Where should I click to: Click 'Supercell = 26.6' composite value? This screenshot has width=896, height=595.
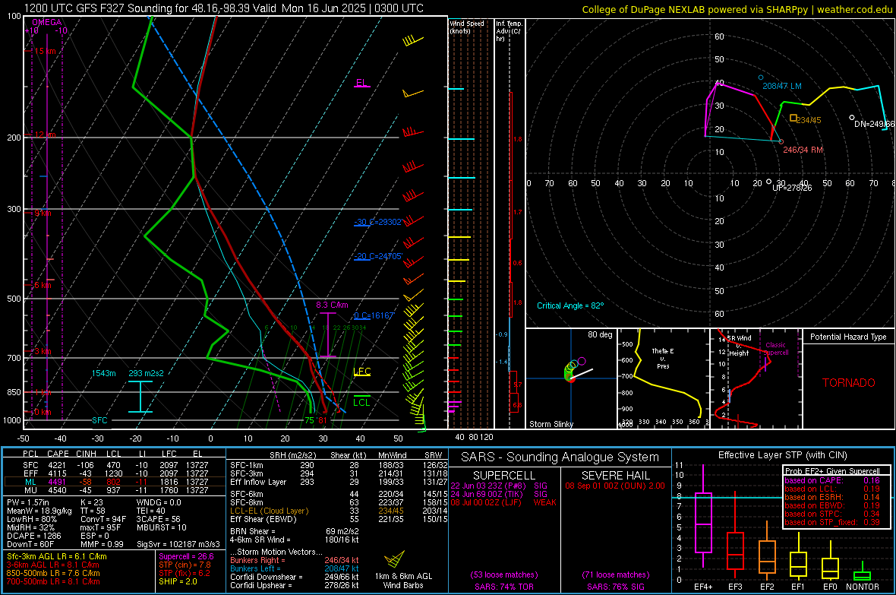point(186,556)
